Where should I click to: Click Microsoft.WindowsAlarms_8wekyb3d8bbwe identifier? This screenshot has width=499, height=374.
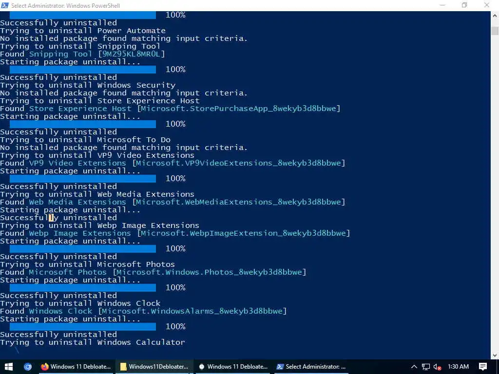192,311
